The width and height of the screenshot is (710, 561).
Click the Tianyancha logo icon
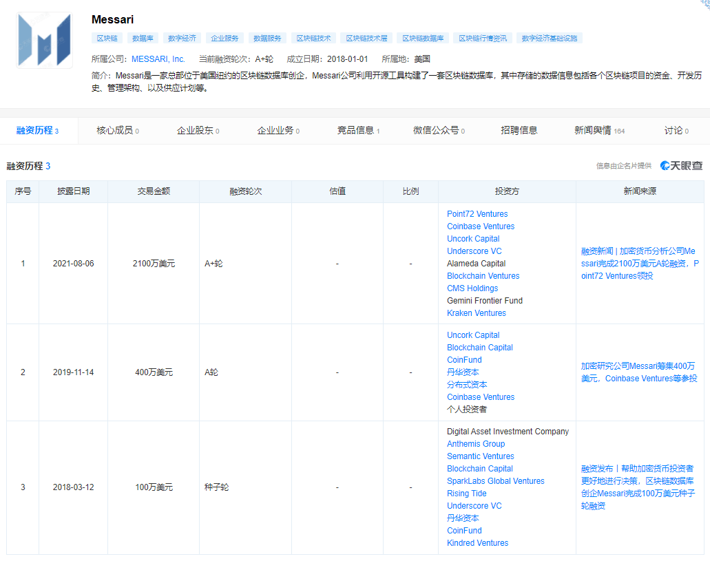tap(663, 165)
